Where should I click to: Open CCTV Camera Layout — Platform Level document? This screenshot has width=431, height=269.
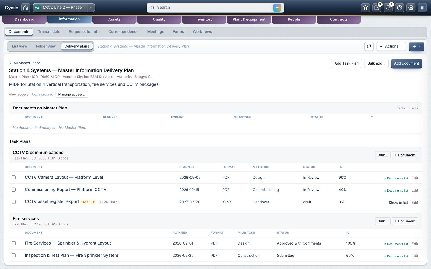64,177
